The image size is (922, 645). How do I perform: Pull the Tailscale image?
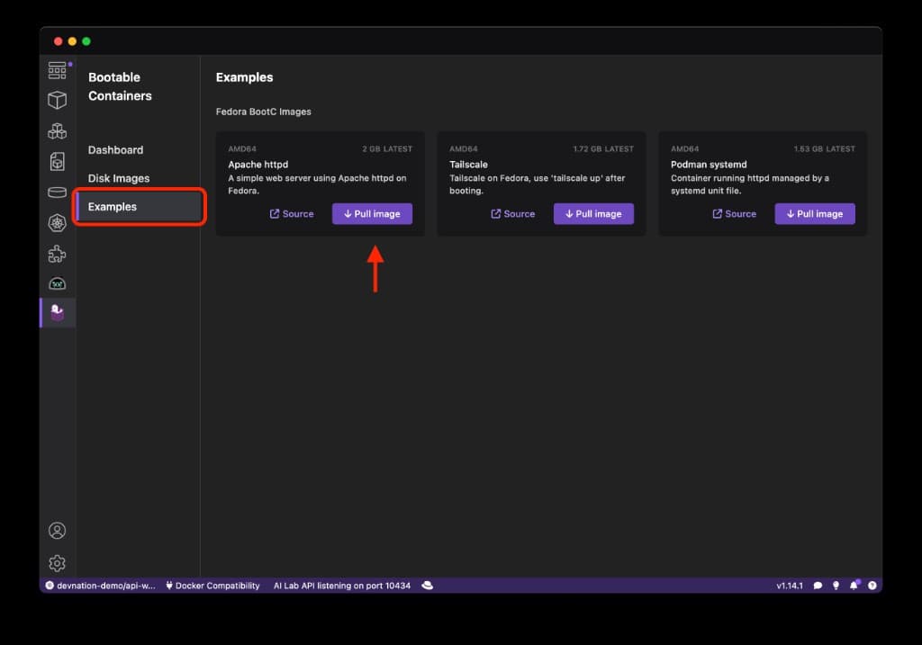(593, 214)
